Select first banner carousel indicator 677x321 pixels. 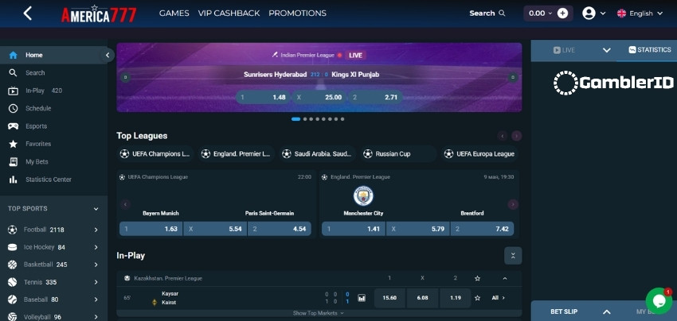coord(295,119)
